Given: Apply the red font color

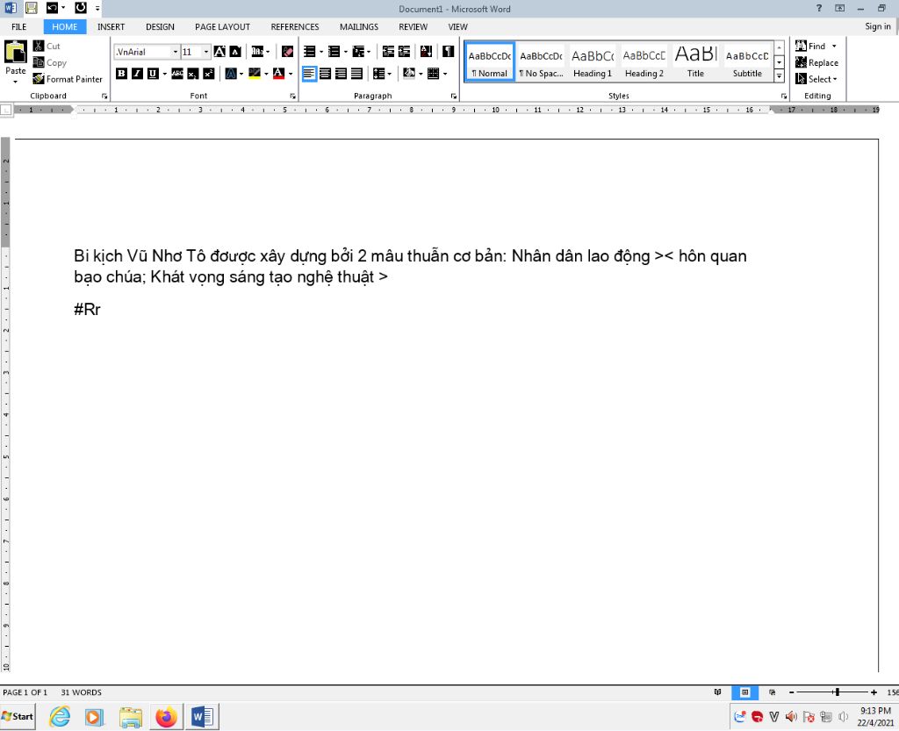Looking at the screenshot, I should point(278,74).
